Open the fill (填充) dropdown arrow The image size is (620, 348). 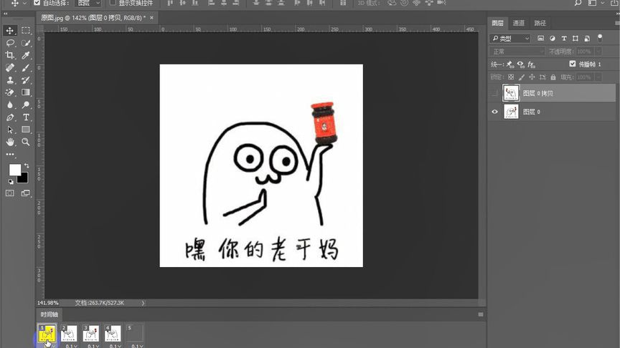tap(598, 77)
